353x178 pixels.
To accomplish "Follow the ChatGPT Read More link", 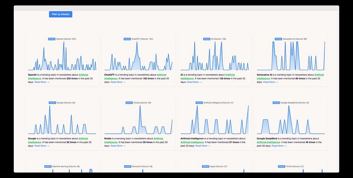I will 118,82.
